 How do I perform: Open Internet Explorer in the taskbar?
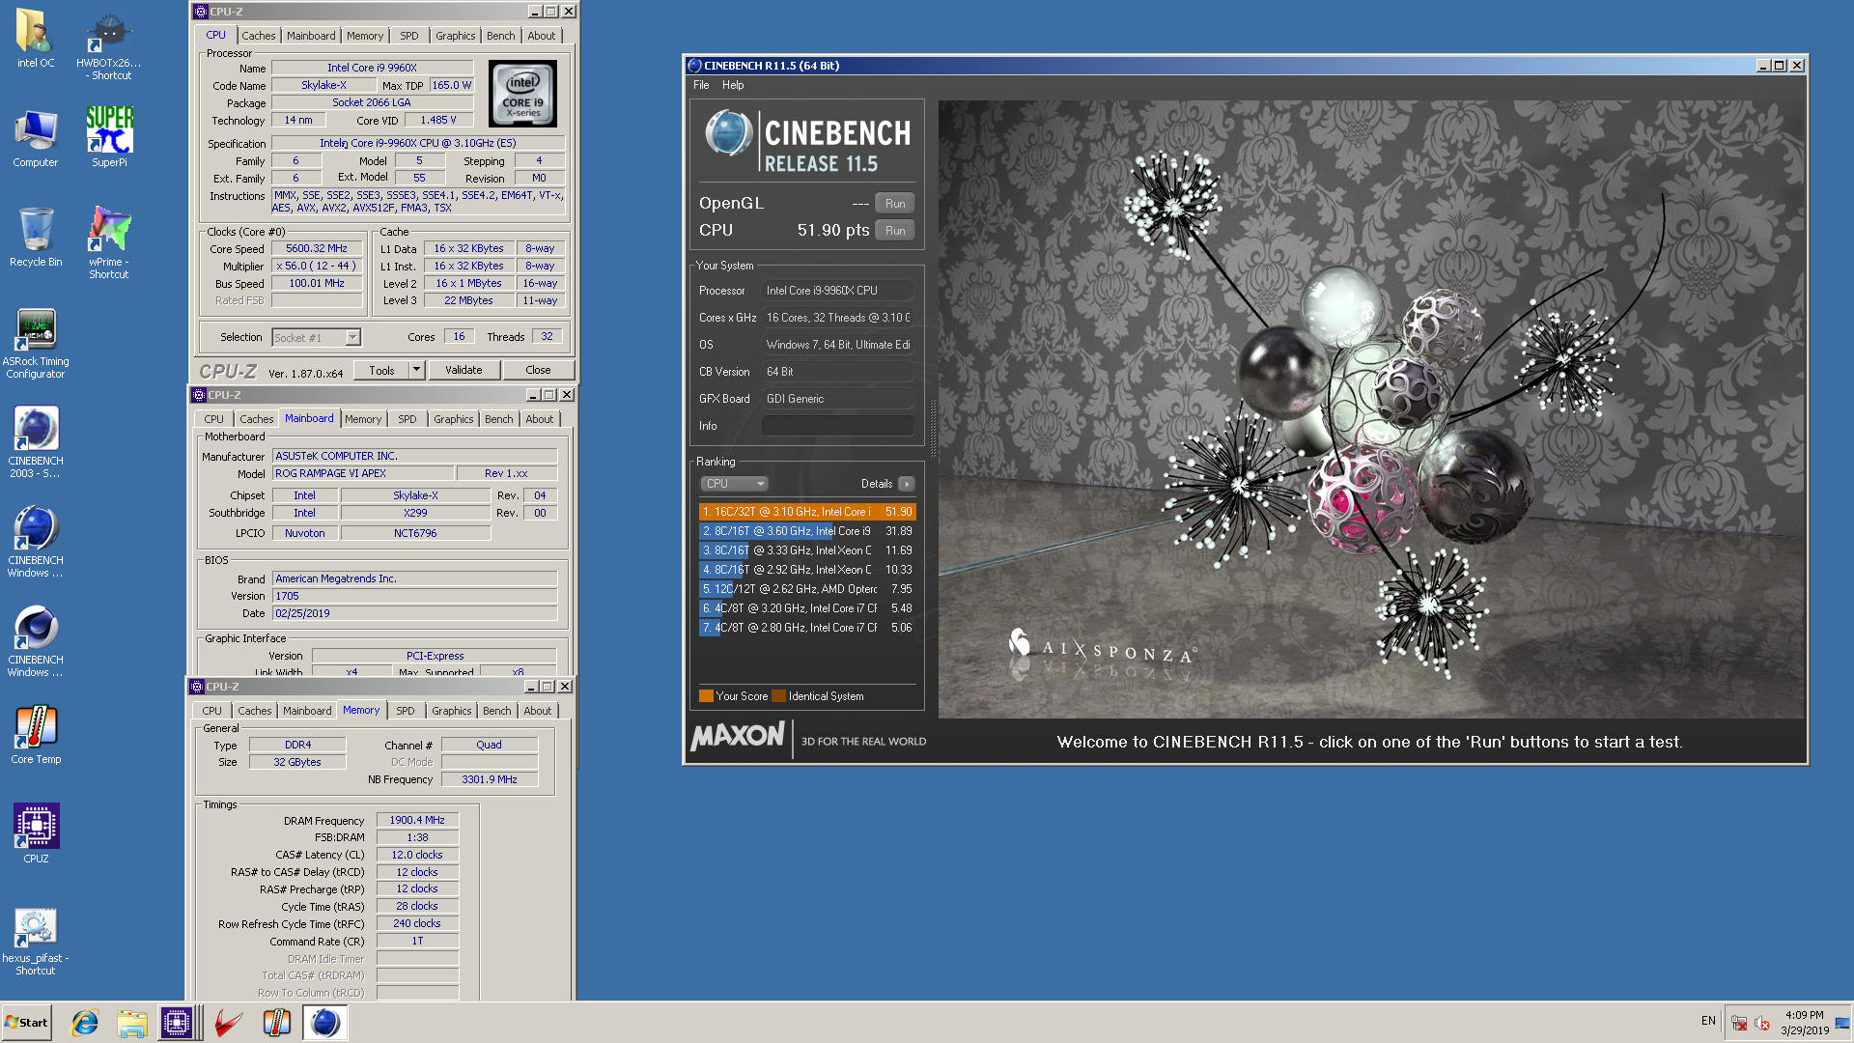click(x=85, y=1023)
